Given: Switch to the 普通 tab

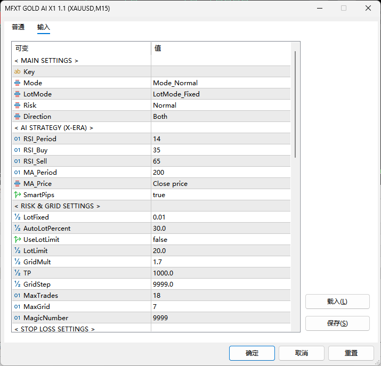Looking at the screenshot, I should (18, 27).
